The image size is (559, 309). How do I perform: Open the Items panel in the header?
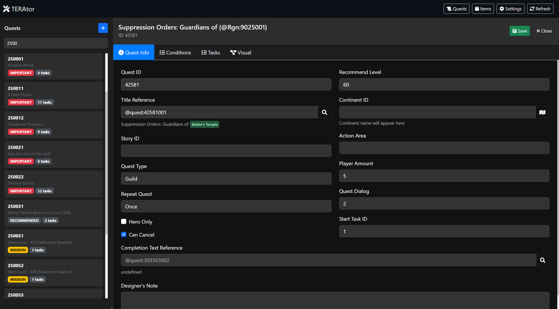click(x=483, y=9)
